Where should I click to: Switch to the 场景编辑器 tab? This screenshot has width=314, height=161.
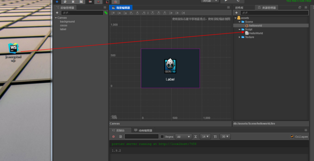(x=121, y=7)
